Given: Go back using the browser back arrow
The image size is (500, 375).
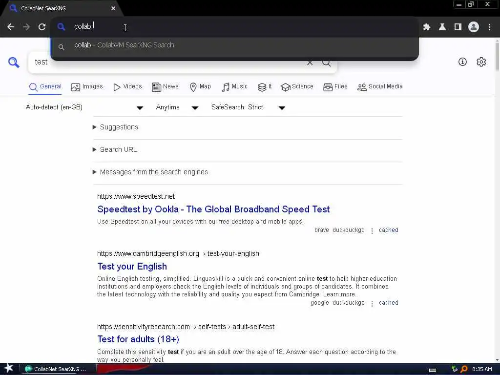Looking at the screenshot, I should coord(11,27).
